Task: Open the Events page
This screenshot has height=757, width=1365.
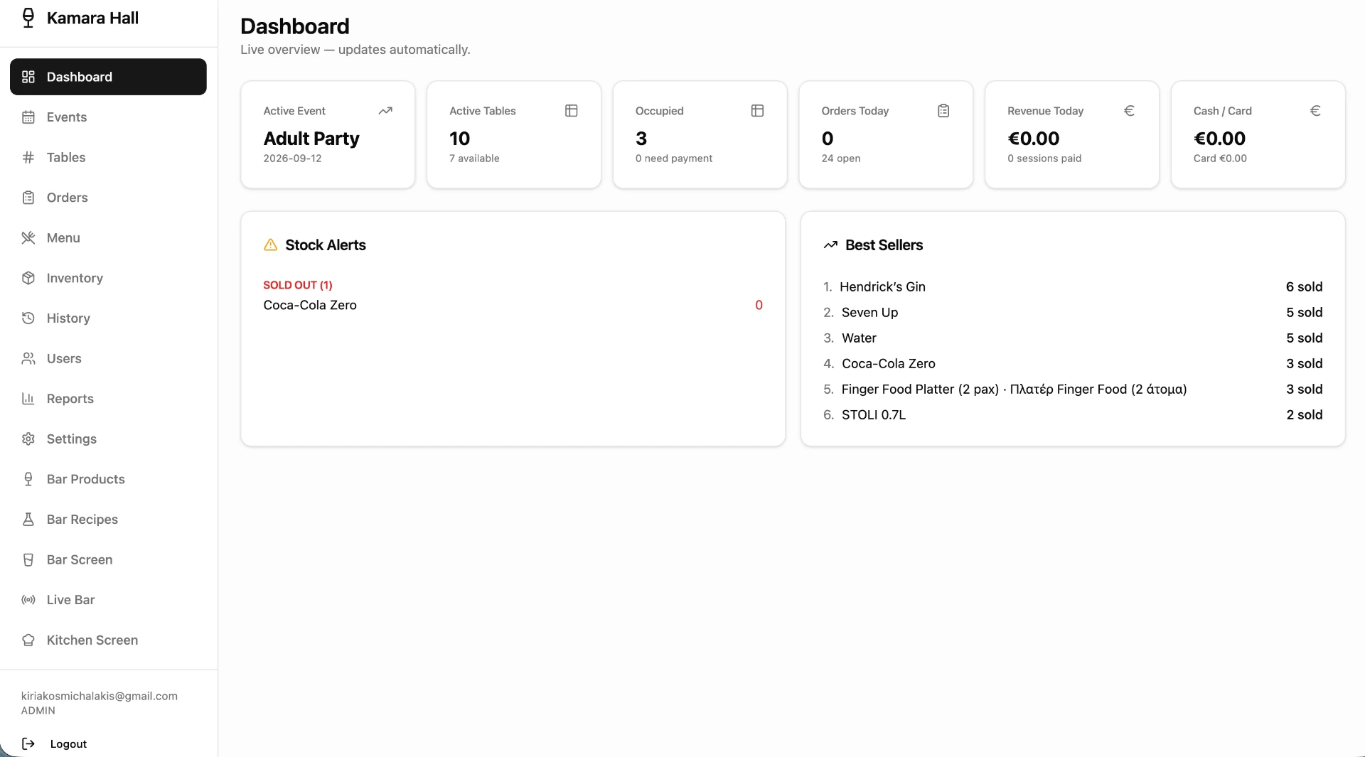Action: pyautogui.click(x=108, y=117)
